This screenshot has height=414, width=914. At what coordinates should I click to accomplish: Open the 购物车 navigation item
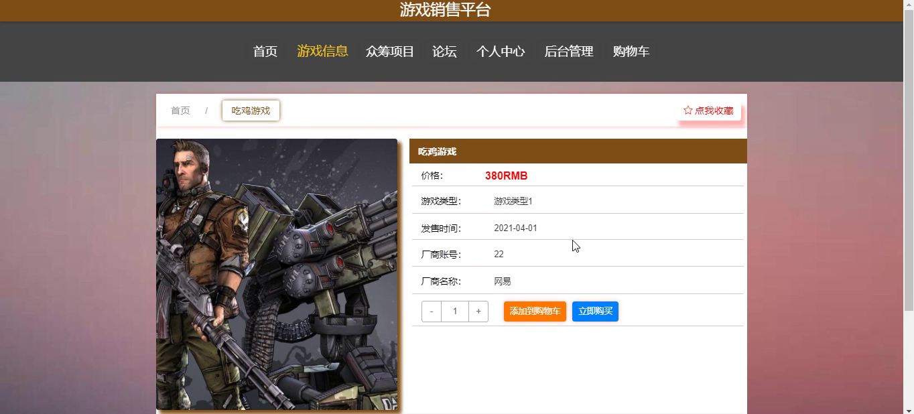point(631,52)
